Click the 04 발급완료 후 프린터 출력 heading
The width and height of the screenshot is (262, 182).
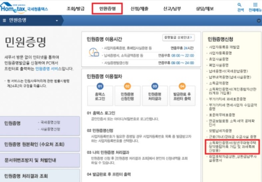[109, 174]
